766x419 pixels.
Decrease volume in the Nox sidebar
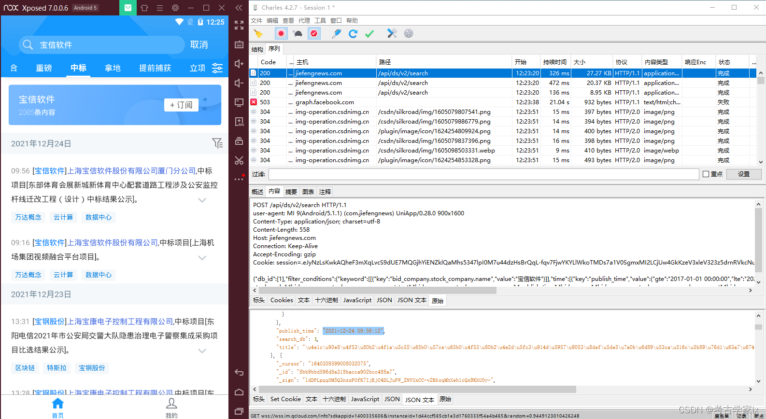(x=239, y=83)
